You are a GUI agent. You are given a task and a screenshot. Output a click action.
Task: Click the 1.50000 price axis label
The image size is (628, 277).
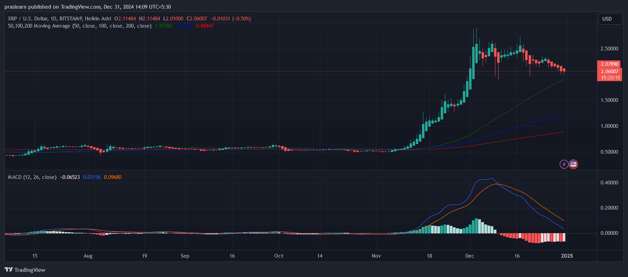click(609, 100)
